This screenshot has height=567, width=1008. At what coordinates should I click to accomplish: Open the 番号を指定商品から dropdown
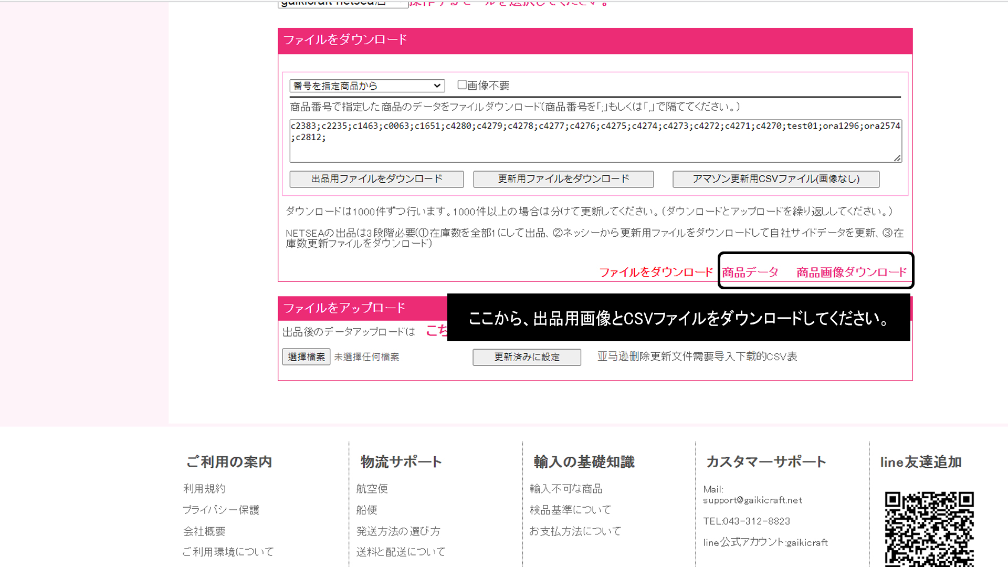point(367,86)
